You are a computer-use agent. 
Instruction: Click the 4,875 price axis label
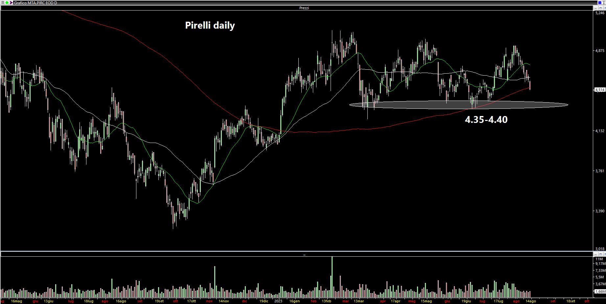(600, 51)
